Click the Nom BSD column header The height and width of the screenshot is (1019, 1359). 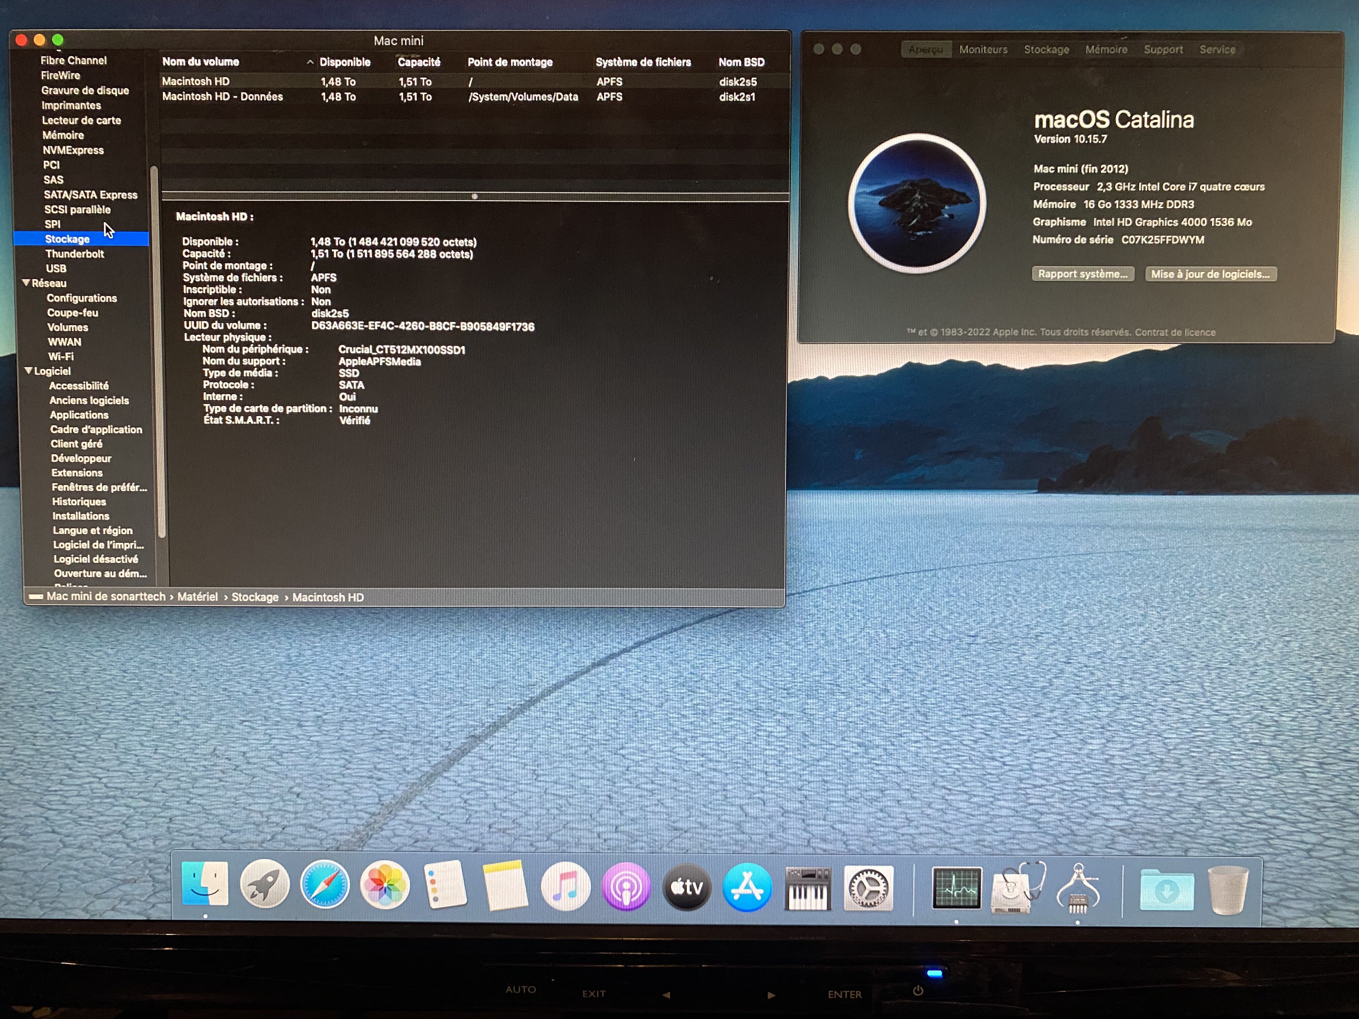point(742,62)
